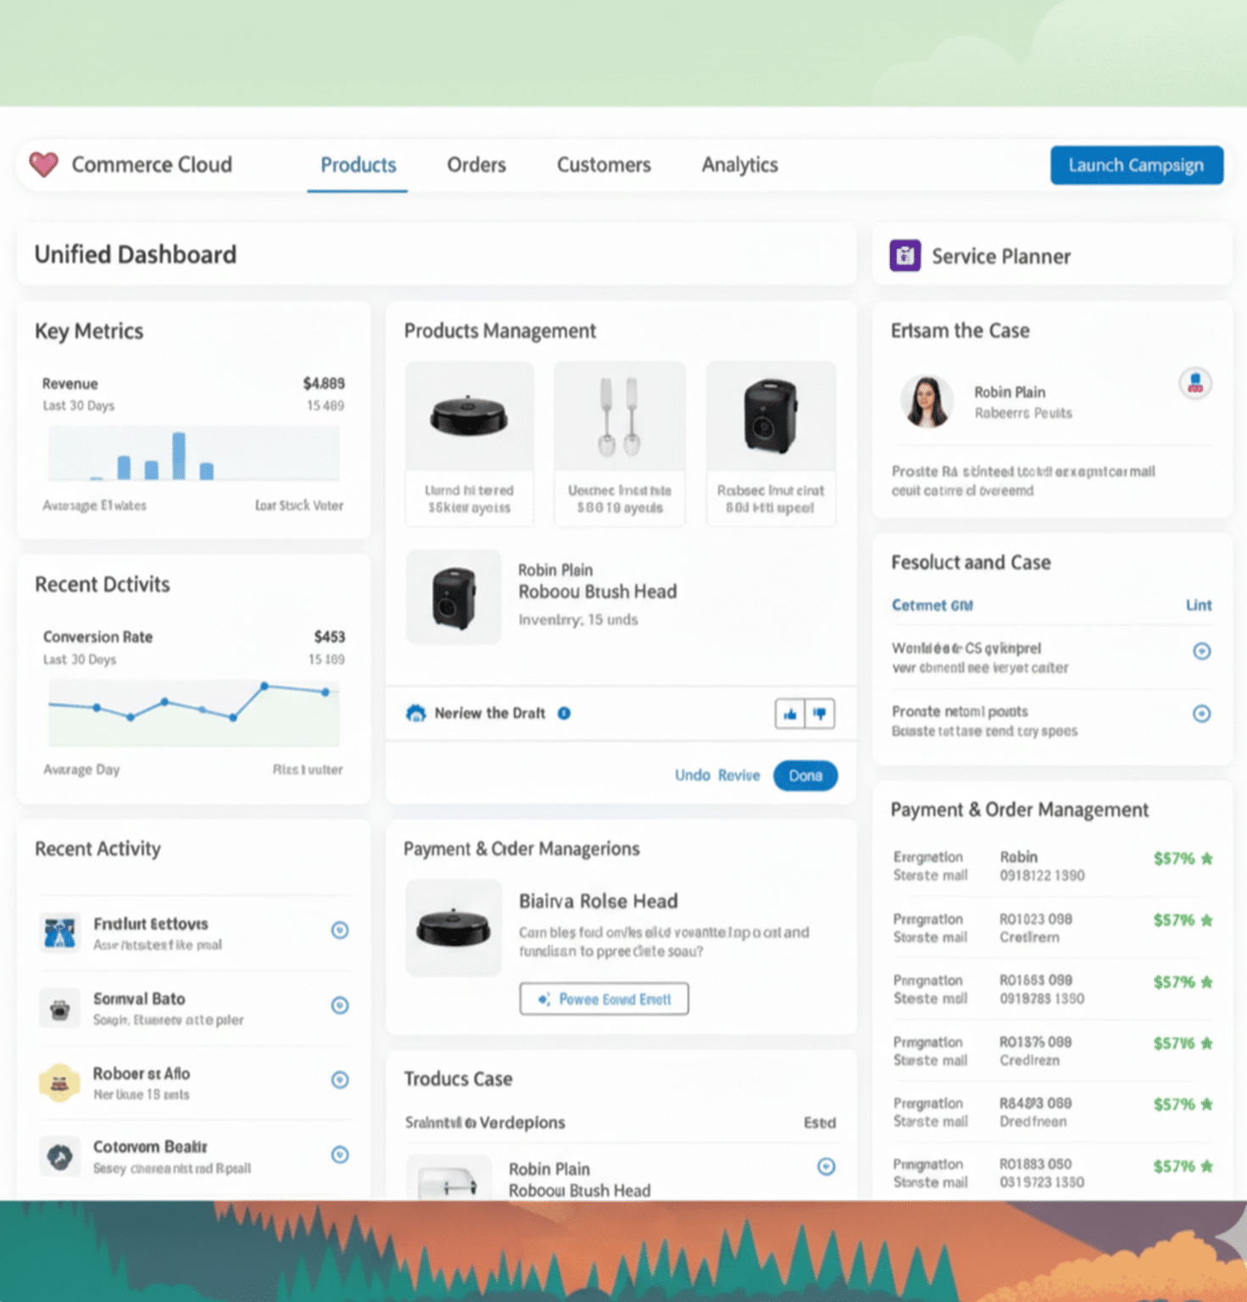Select the circle toggle beside Sornval Bato
Image resolution: width=1247 pixels, height=1302 pixels.
(340, 1005)
